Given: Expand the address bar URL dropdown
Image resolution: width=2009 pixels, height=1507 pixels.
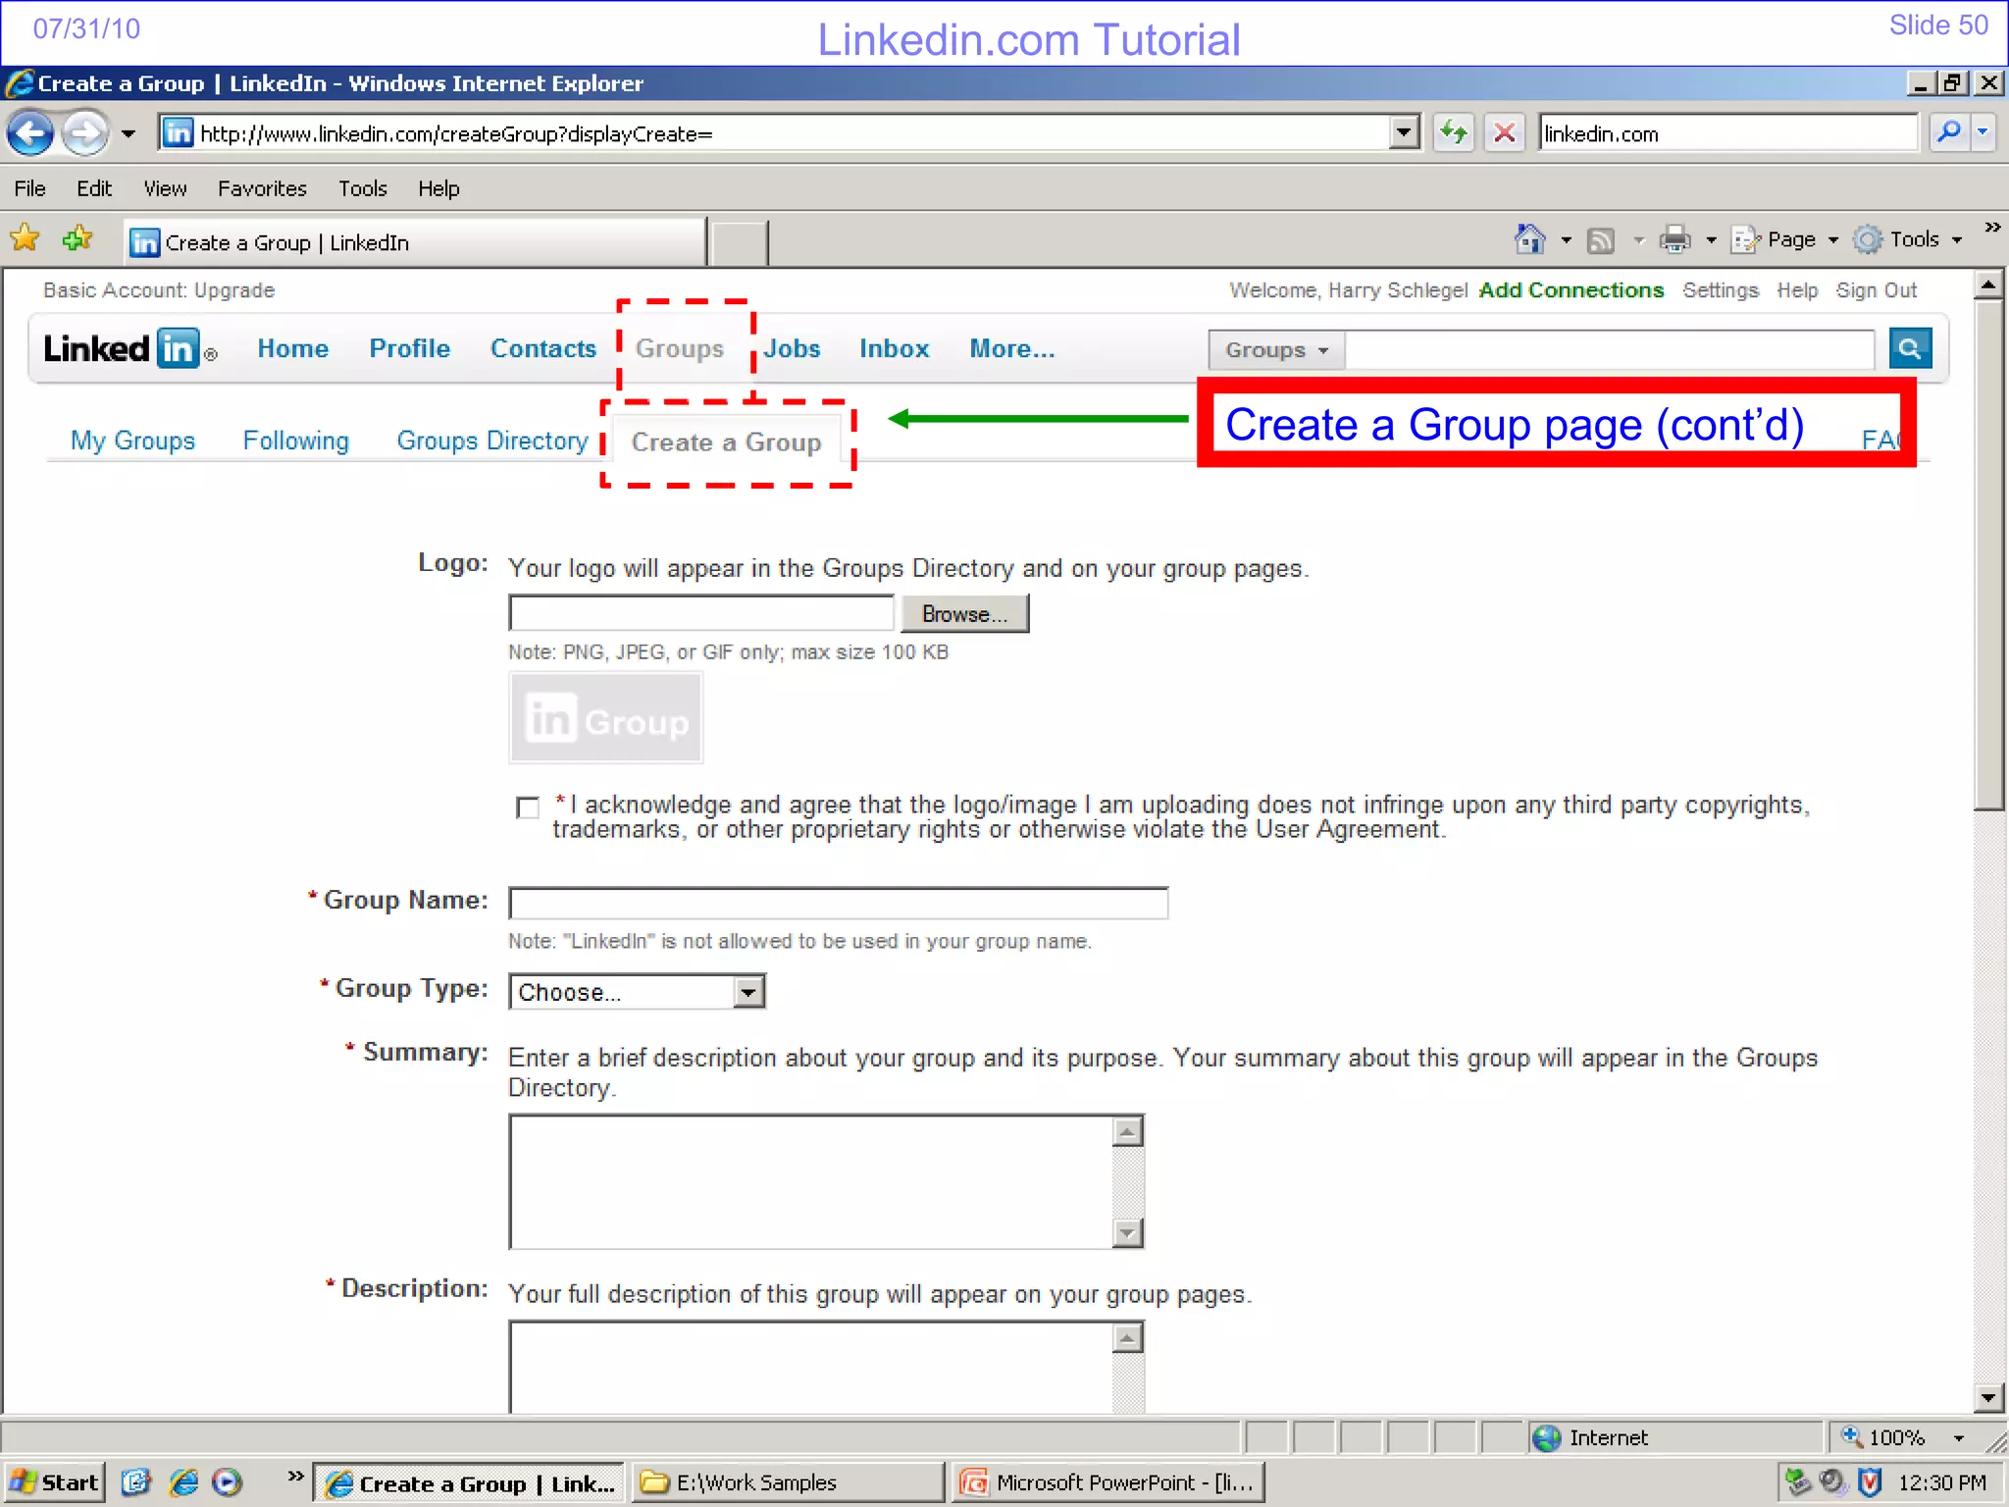Looking at the screenshot, I should [x=1405, y=132].
